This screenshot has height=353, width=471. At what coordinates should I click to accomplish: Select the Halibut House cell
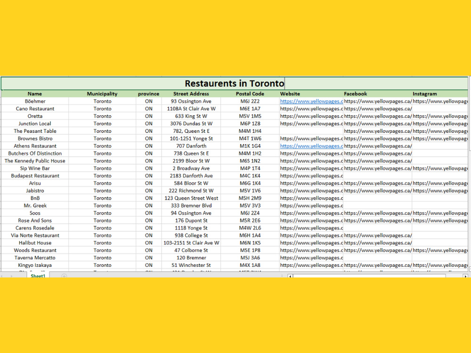click(x=35, y=243)
